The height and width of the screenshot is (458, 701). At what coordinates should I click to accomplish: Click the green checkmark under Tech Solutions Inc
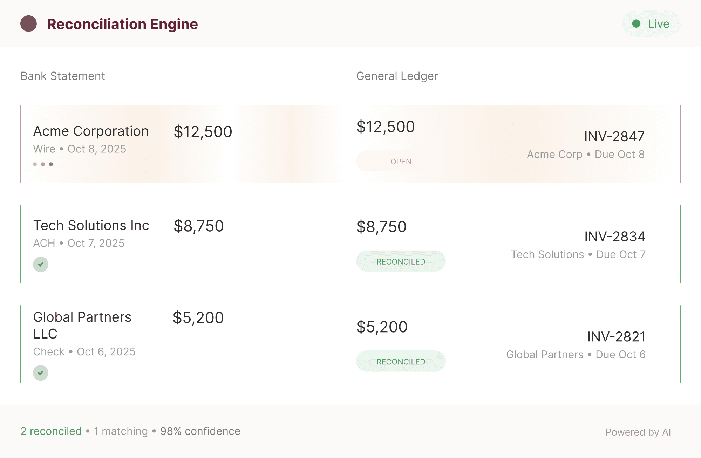point(41,265)
